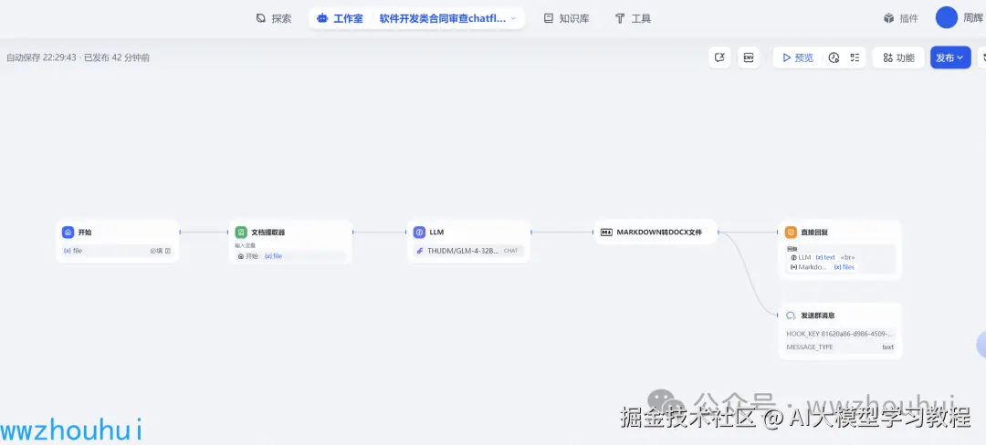This screenshot has width=986, height=445.
Task: Select the 直接回复 node
Action: pyautogui.click(x=840, y=249)
